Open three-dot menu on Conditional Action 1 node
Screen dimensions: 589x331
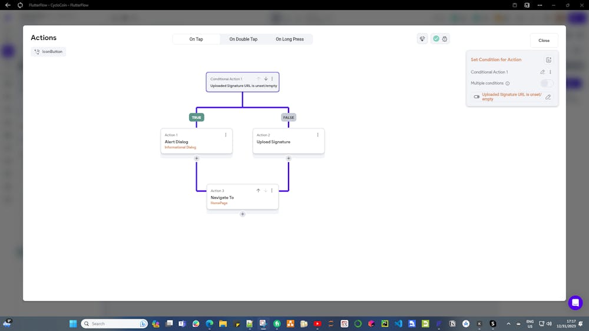pyautogui.click(x=272, y=79)
